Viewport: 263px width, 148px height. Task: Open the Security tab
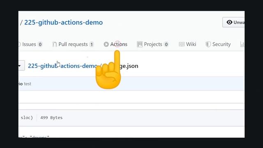point(218,44)
